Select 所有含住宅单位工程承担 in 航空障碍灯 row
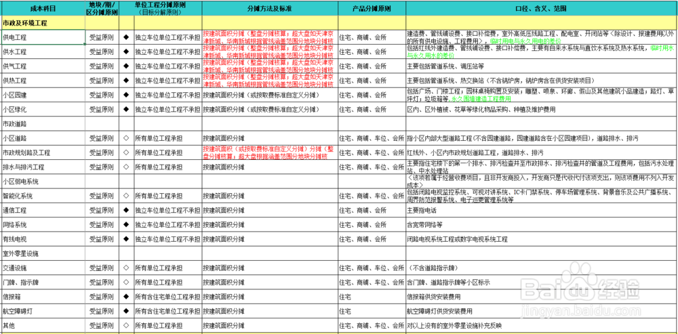The image size is (678, 334). tap(167, 311)
